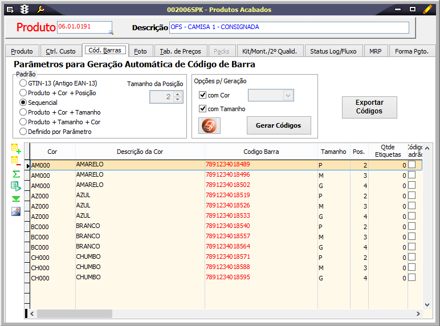Select the GTIN-13 (Antigo EAN-13) radio option
This screenshot has width=440, height=326.
(23, 83)
